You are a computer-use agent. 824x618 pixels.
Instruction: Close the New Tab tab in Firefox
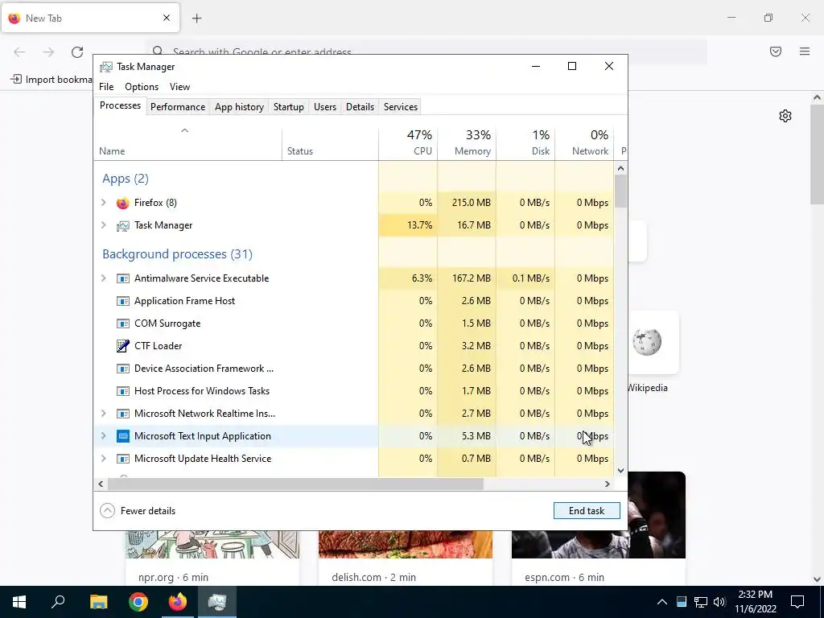(167, 18)
